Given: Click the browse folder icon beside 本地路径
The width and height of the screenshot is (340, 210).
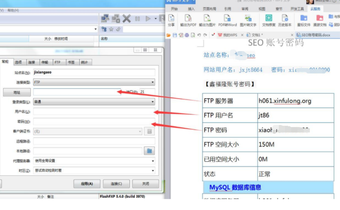Looking at the screenshot, I should (x=150, y=151).
